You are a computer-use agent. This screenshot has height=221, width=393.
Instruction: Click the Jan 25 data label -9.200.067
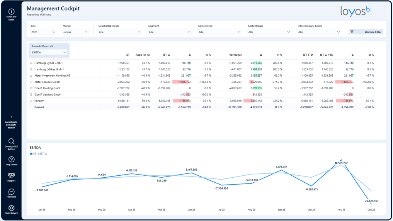[42, 190]
